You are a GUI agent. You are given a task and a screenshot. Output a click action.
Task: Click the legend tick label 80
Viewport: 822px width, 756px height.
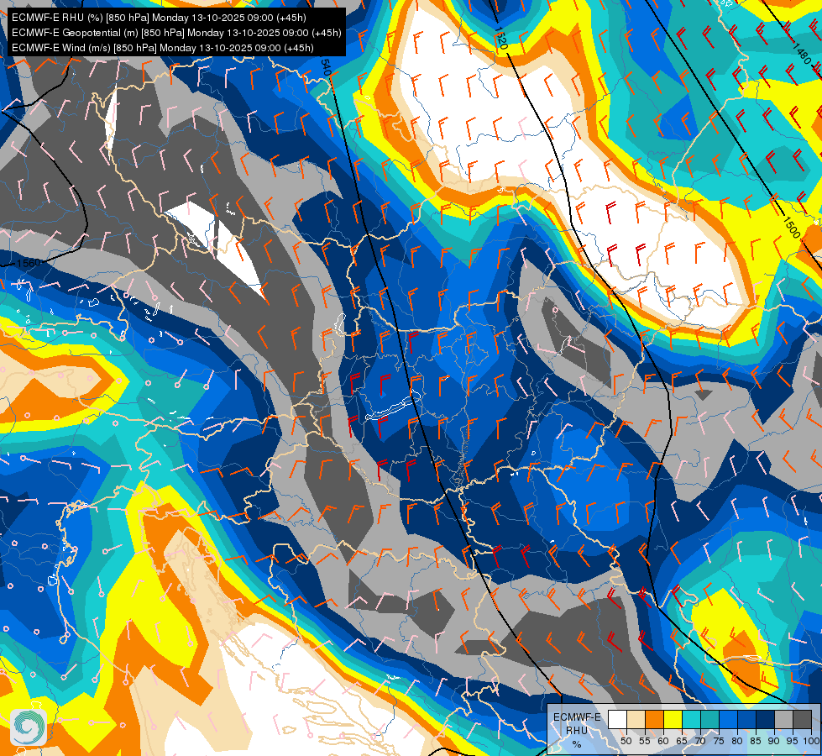click(737, 741)
